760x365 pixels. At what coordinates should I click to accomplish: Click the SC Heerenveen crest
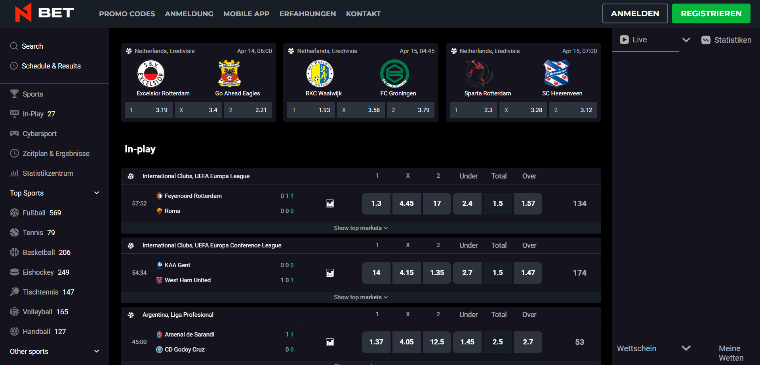point(556,73)
